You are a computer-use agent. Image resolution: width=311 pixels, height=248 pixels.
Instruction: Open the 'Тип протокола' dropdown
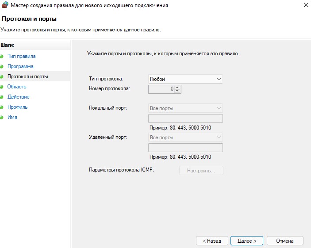185,79
